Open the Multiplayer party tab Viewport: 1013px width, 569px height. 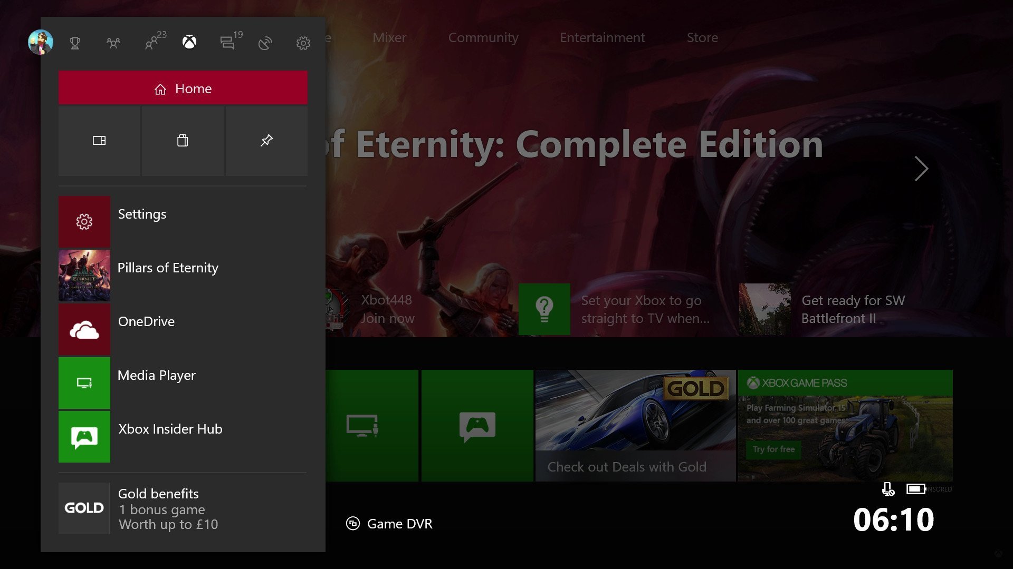(113, 43)
